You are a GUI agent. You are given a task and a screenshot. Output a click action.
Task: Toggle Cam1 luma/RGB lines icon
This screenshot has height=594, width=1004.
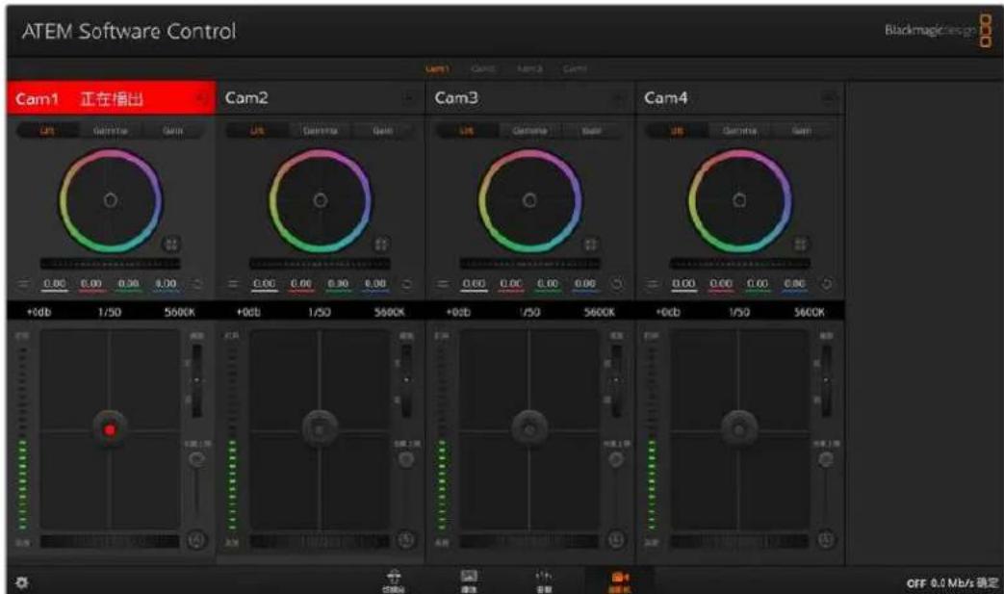click(23, 284)
